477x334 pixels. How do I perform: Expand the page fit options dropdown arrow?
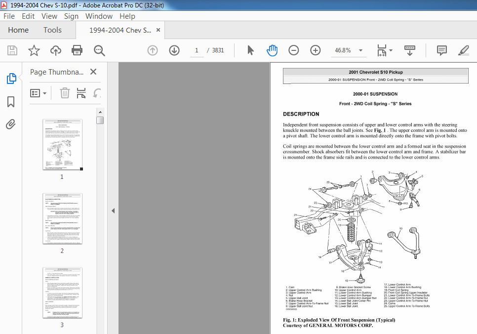coord(391,50)
